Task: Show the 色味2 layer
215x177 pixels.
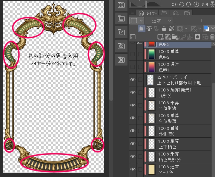Action: tap(133, 54)
